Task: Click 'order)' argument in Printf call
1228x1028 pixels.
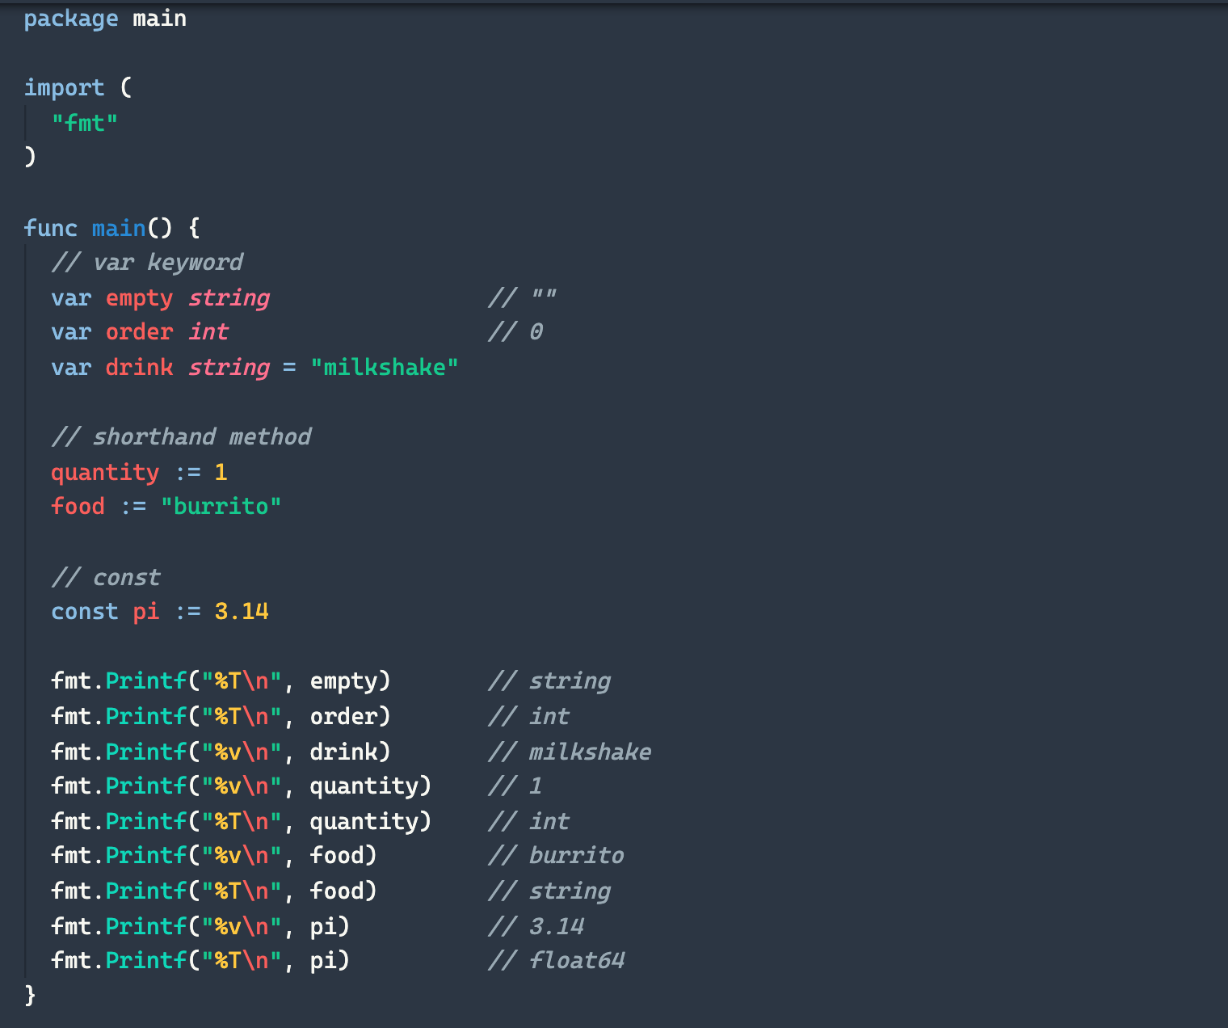Action: coord(350,717)
